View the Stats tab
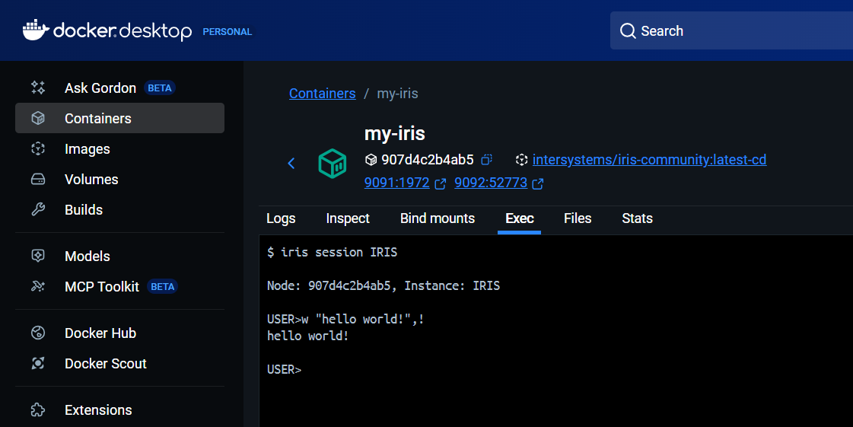This screenshot has height=427, width=853. point(637,218)
